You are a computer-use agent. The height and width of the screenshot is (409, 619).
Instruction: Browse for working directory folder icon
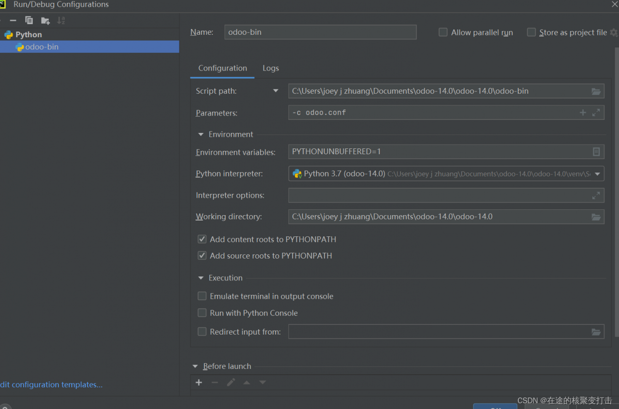pos(596,217)
